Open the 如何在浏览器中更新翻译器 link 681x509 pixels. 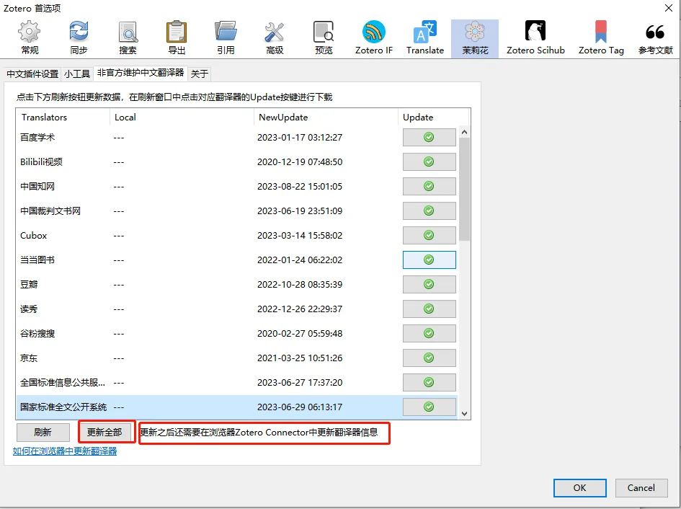click(65, 451)
